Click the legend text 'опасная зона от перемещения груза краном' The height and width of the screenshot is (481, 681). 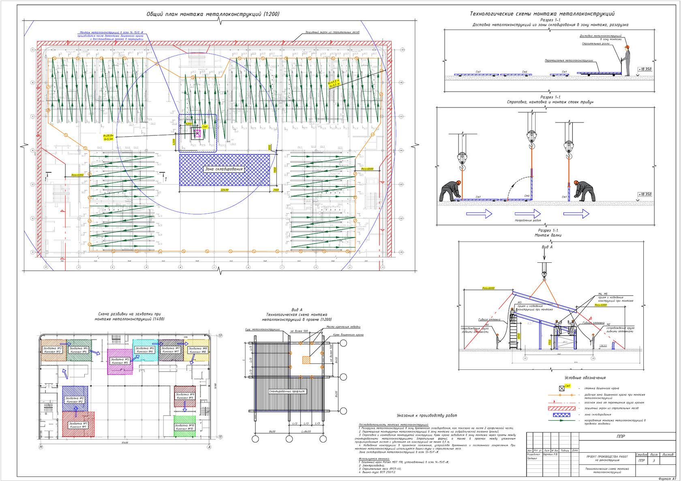pyautogui.click(x=614, y=403)
